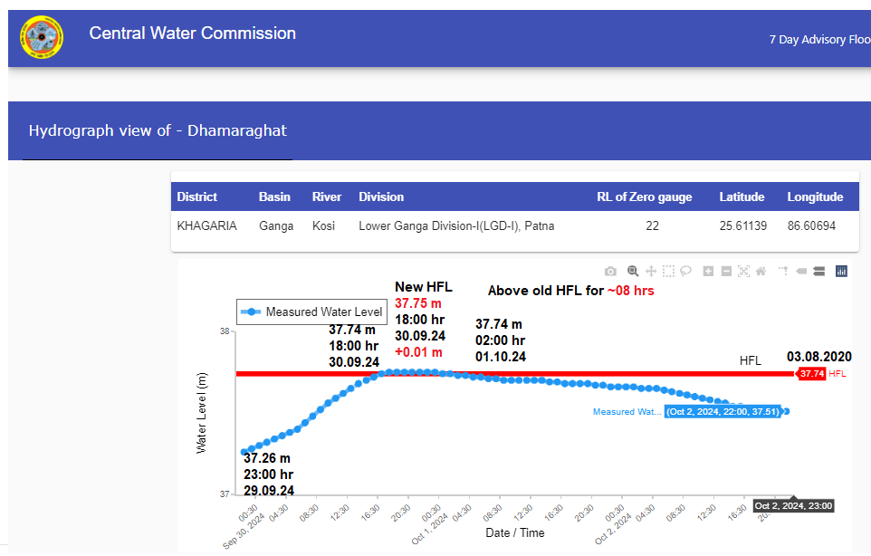Screen dimensions: 871x556
Task: Open the Plotly logo link icon
Action: 841,271
